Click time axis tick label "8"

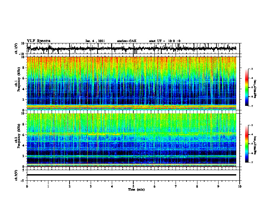pos(197,186)
